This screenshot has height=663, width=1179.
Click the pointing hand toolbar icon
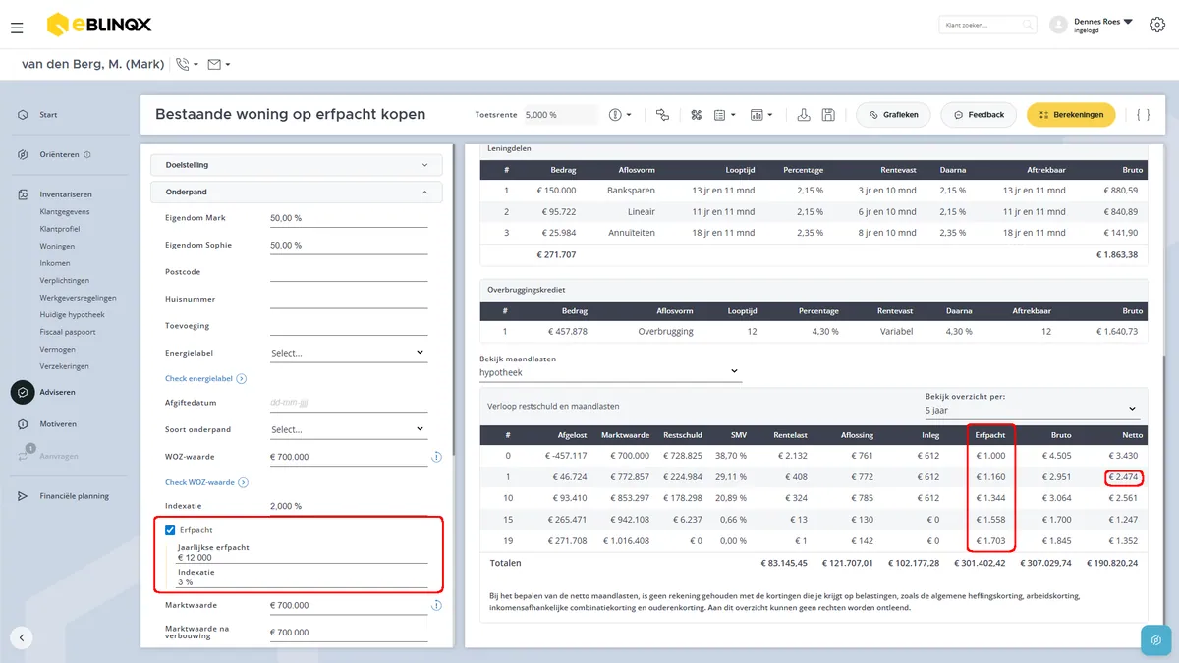point(662,115)
